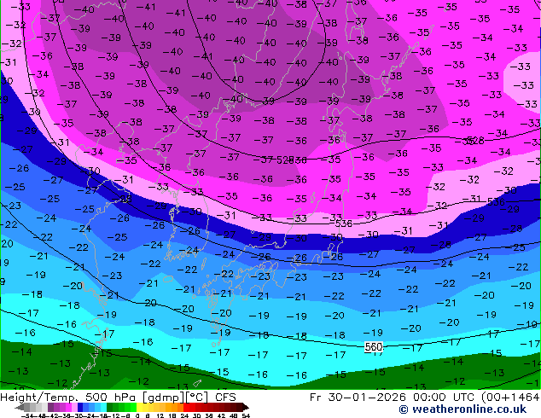Image resolution: width=541 pixels, height=418 pixels.
Task: Select the bright yellow legend swatch
Action: tap(139, 407)
